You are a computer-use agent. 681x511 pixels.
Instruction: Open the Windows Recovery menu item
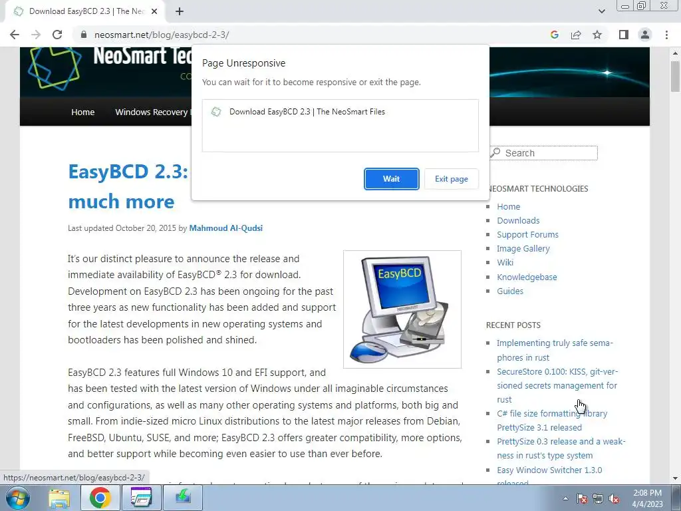[151, 112]
